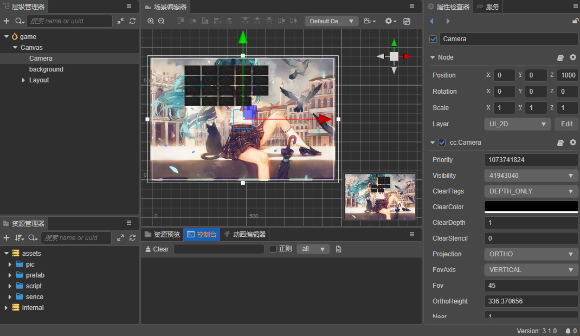Open the ClearColor black color swatch
The width and height of the screenshot is (580, 336).
531,206
